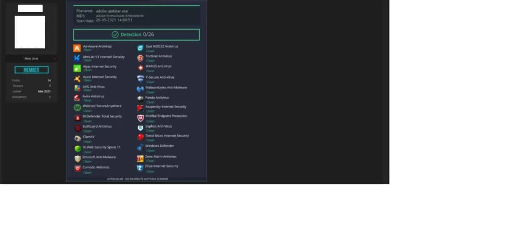The image size is (520, 234).
Task: Click the Dr.Web Security Space icon
Action: click(77, 149)
